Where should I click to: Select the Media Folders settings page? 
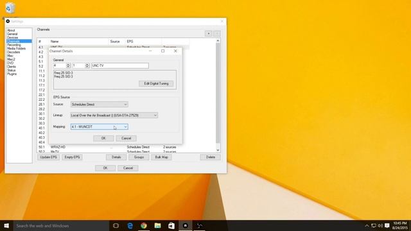16,49
